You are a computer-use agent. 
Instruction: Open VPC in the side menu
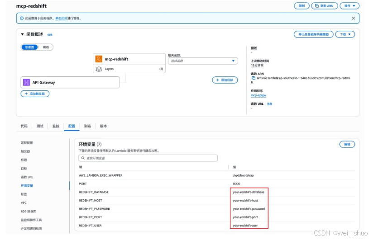coord(24,202)
